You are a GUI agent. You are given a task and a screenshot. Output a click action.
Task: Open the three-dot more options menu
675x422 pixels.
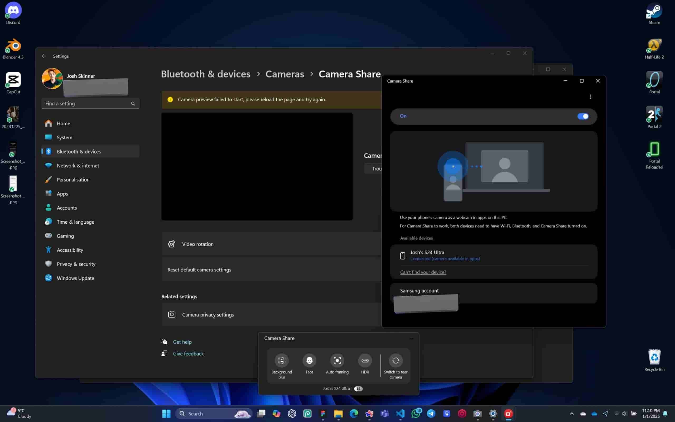[x=590, y=97]
